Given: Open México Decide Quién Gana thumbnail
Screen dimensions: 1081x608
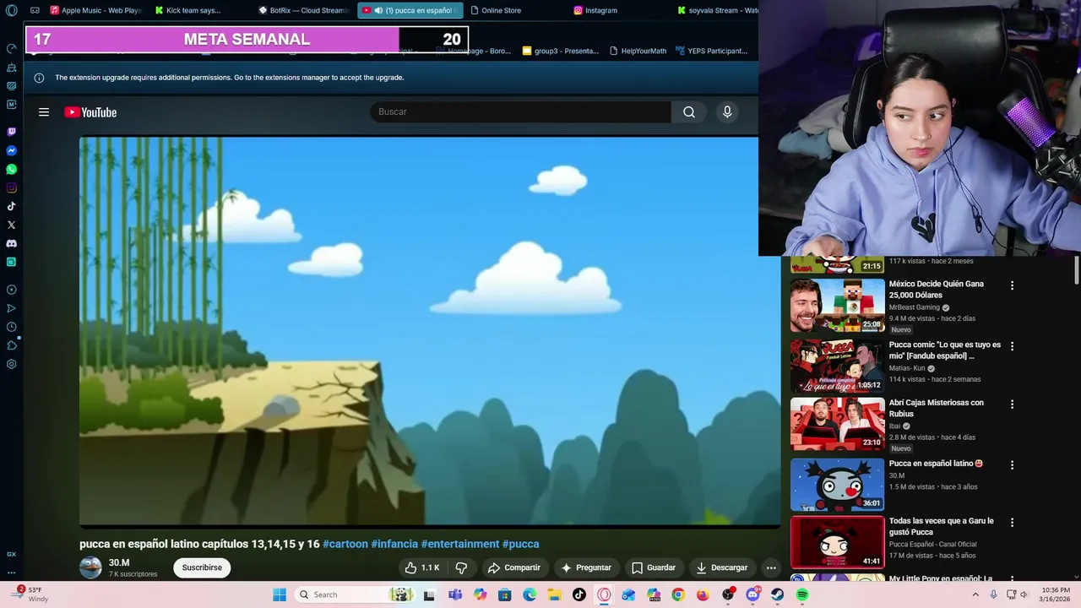Looking at the screenshot, I should coord(837,305).
